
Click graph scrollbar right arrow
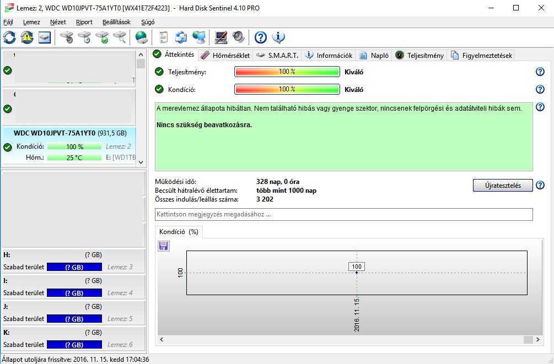(538, 339)
